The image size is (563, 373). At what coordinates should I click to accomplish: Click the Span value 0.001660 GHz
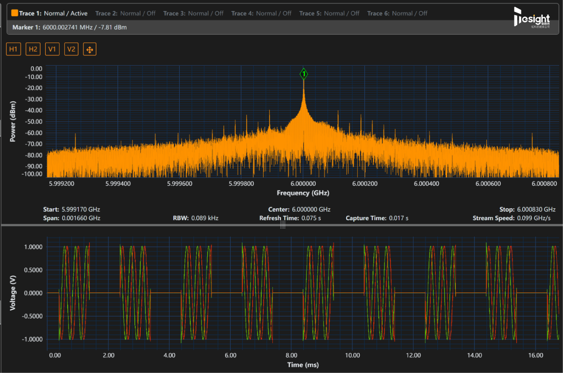[x=81, y=218]
